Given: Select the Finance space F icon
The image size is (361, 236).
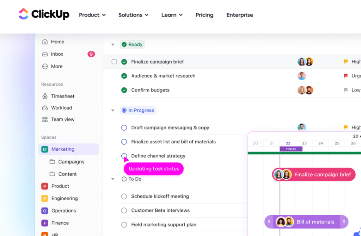Looking at the screenshot, I should [x=45, y=223].
